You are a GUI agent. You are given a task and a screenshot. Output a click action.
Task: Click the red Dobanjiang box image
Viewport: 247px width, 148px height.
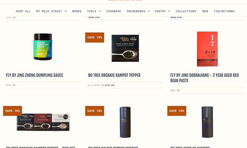207,49
